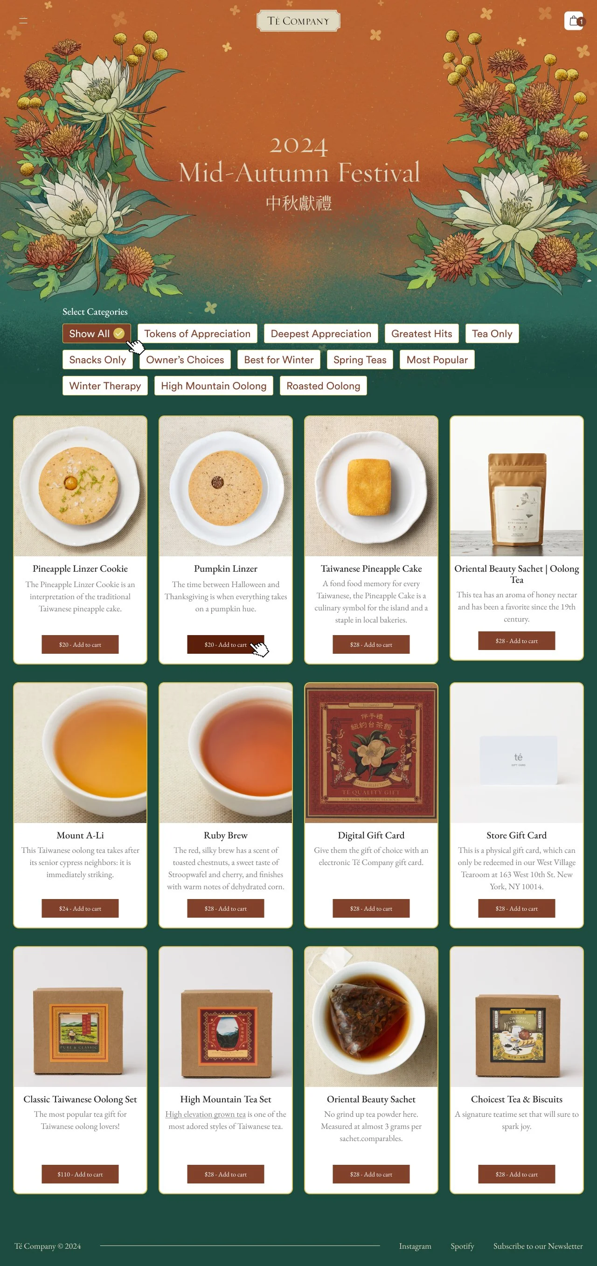Viewport: 597px width, 1266px height.
Task: Click the Té Company logo
Action: tap(298, 21)
